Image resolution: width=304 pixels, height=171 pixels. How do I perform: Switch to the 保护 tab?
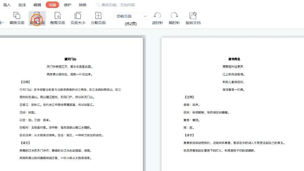(x=67, y=5)
